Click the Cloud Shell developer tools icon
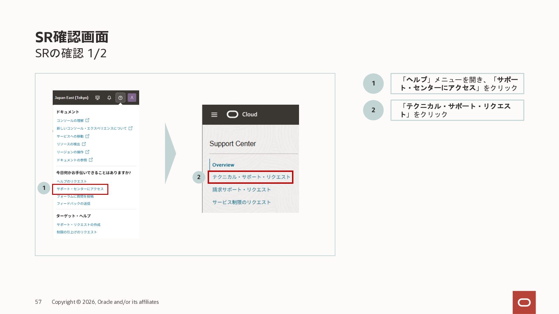The image size is (559, 314). tap(98, 98)
